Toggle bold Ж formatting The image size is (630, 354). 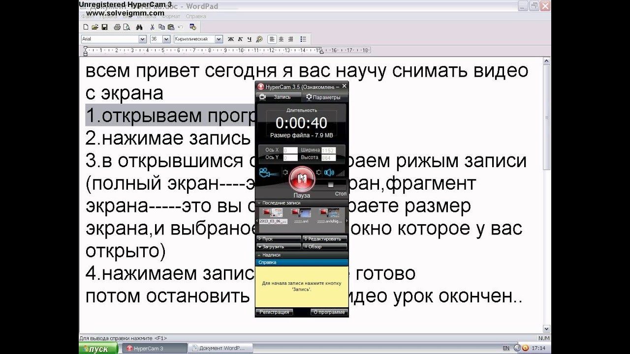click(x=231, y=39)
